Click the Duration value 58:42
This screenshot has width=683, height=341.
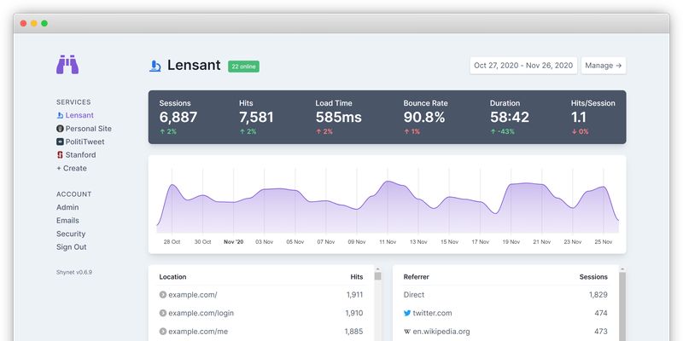(x=509, y=118)
